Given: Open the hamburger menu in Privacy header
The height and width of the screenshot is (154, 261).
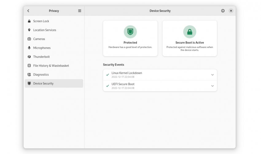Looking at the screenshot, I should point(80,11).
